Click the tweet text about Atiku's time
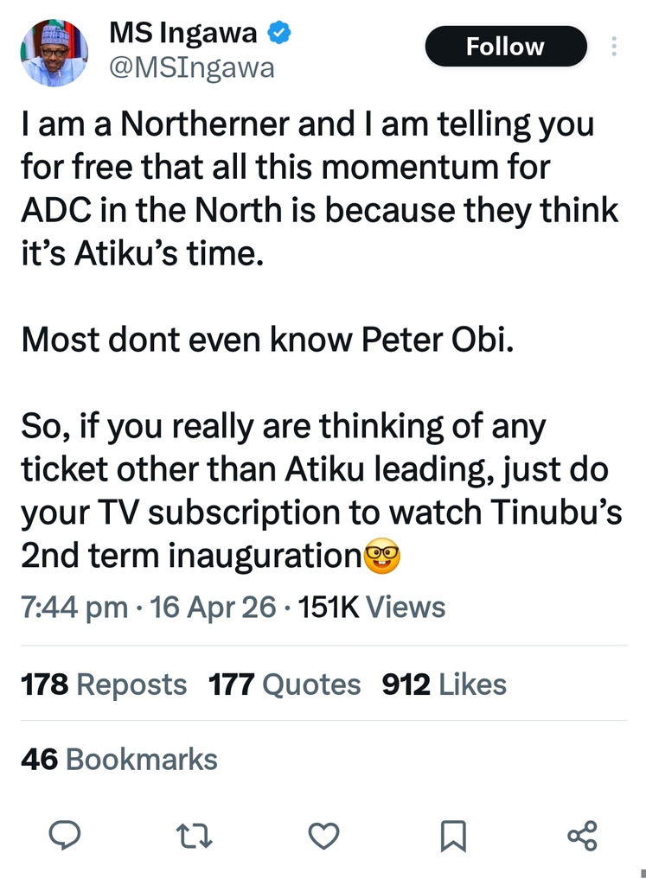Image resolution: width=646 pixels, height=885 pixels. point(320,188)
